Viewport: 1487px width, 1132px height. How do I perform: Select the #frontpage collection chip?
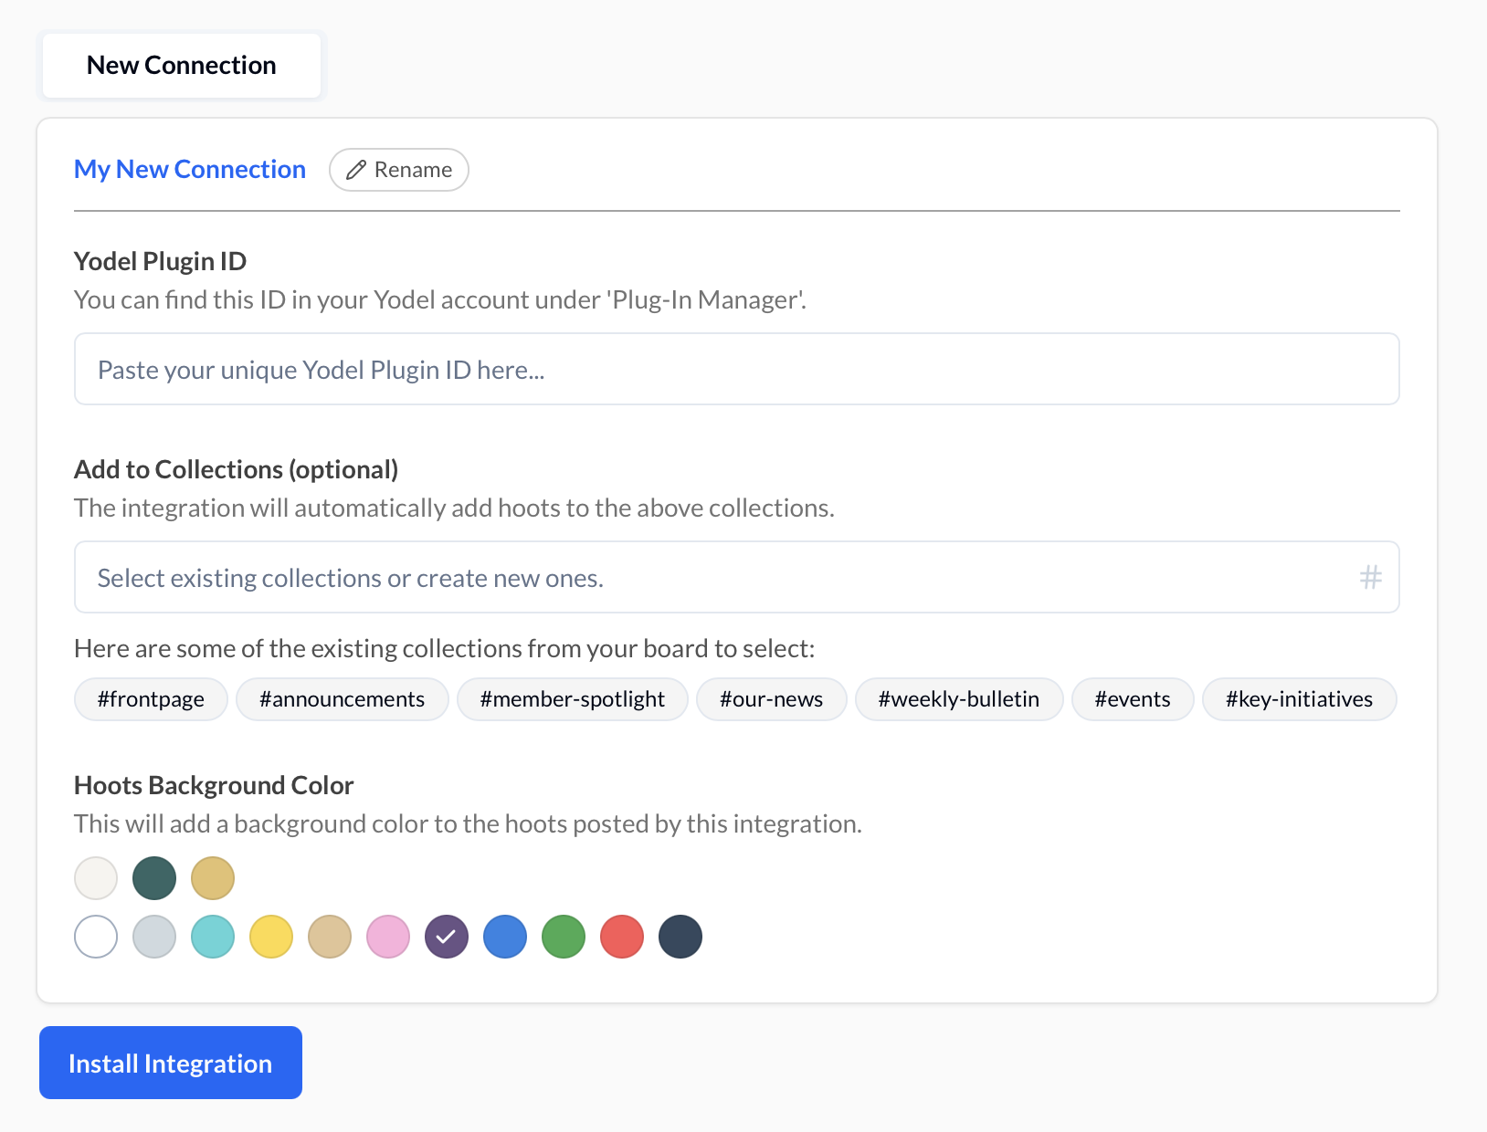pyautogui.click(x=151, y=699)
